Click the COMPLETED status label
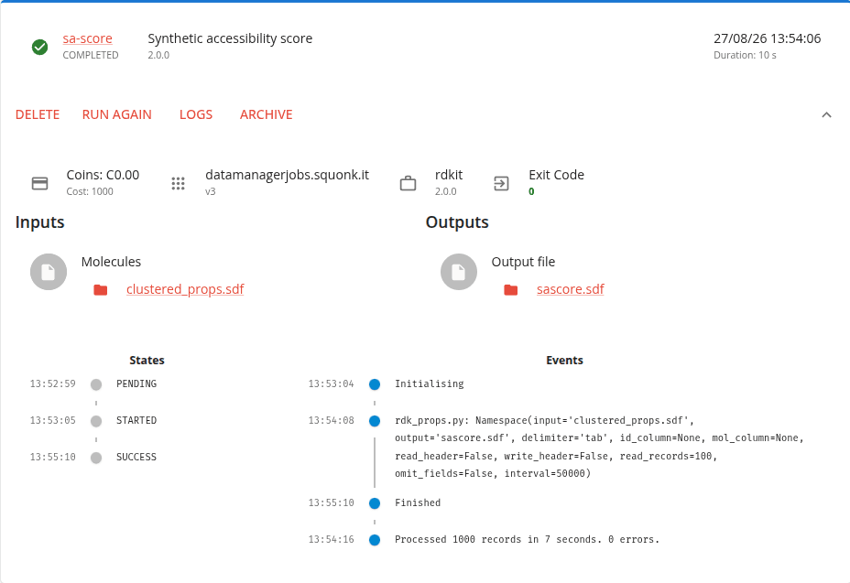 pyautogui.click(x=91, y=55)
